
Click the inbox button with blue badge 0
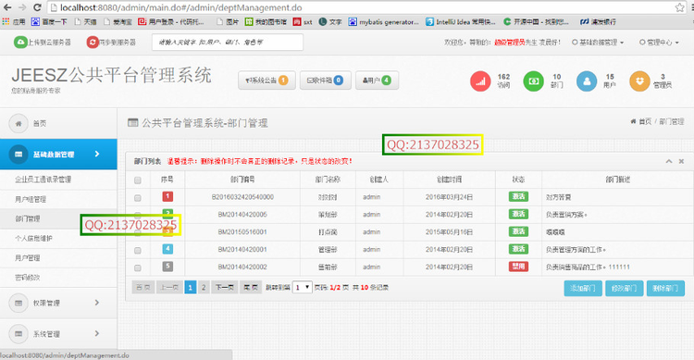tap(326, 81)
